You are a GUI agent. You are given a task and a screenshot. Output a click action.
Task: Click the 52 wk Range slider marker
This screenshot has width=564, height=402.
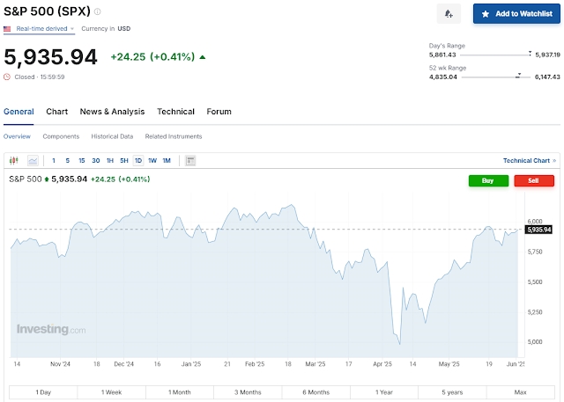pyautogui.click(x=518, y=76)
